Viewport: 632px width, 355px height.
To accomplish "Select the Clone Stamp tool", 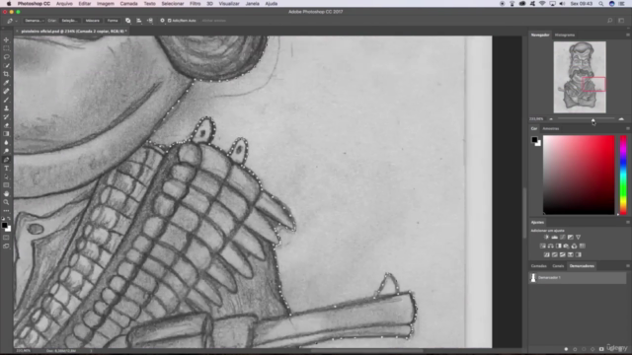I will (6, 108).
